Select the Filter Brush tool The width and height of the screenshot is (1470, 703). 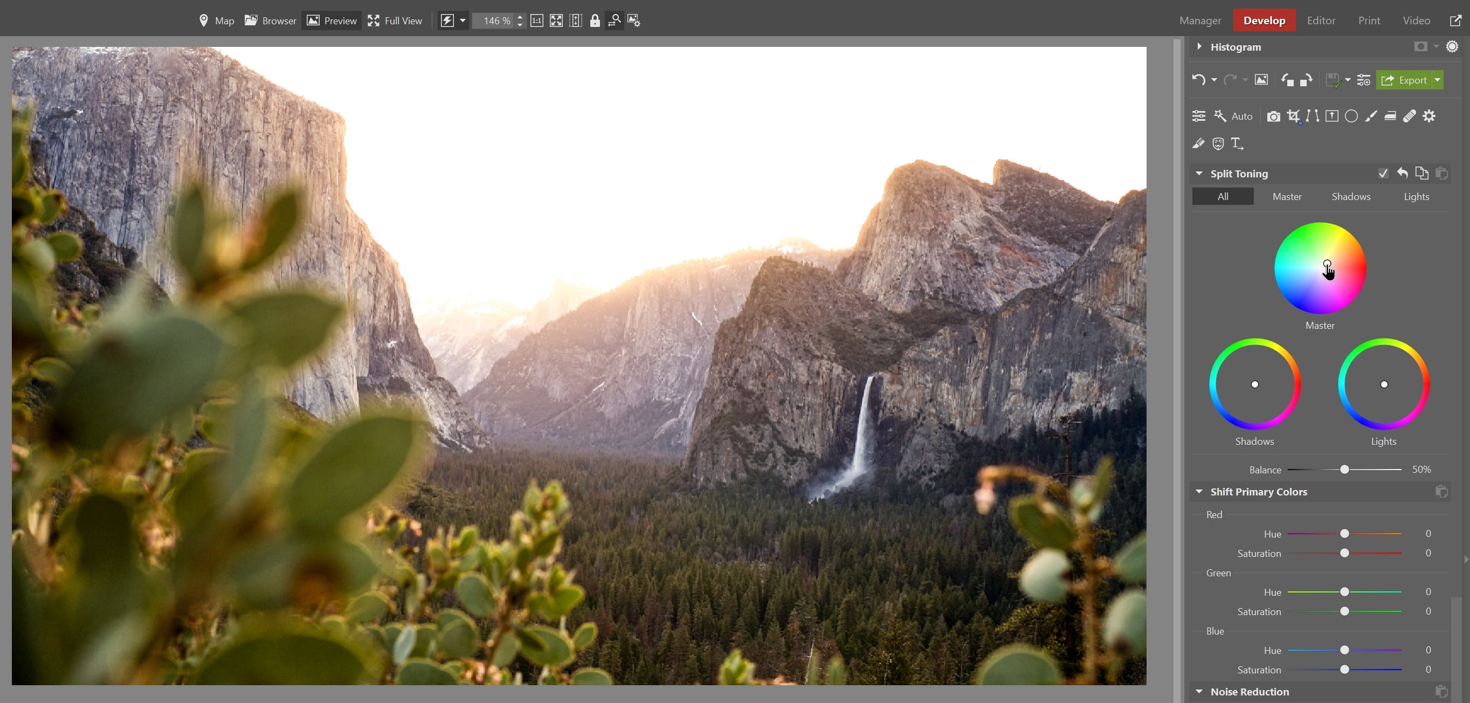click(1371, 116)
